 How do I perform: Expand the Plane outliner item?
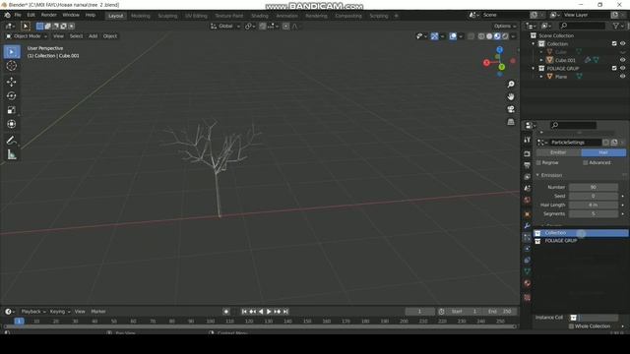[x=541, y=77]
